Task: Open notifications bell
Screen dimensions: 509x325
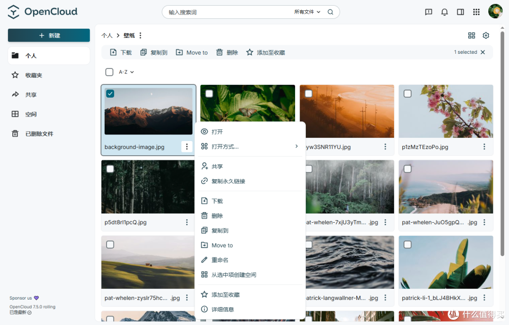Action: pos(444,12)
